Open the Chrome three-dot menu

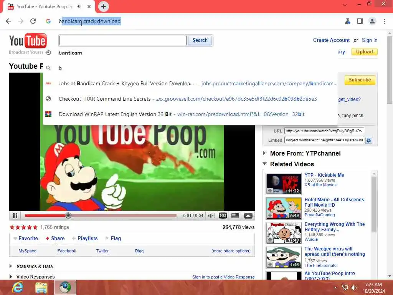(x=385, y=22)
